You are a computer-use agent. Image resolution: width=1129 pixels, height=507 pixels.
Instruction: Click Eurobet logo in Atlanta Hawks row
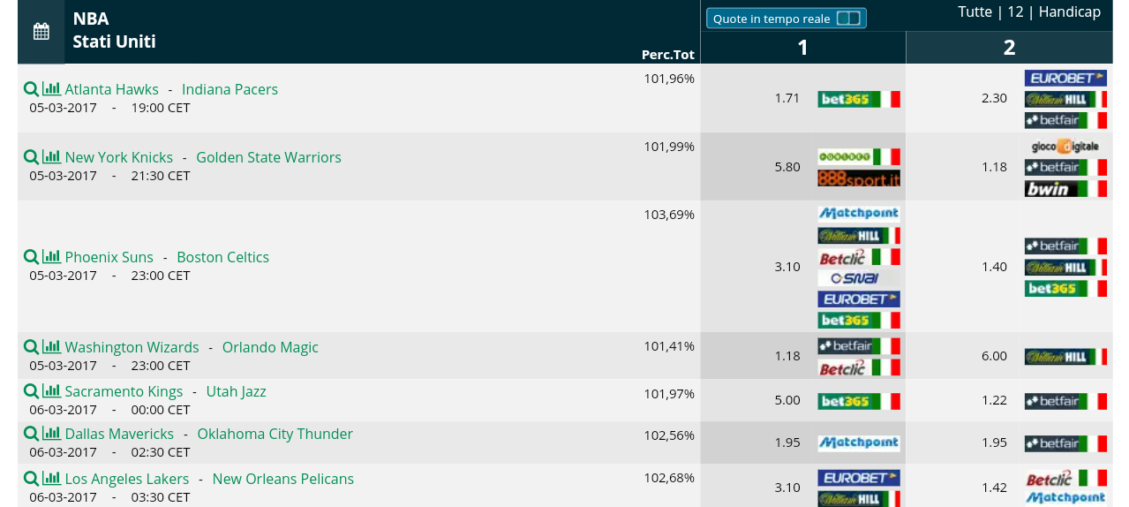(x=1065, y=78)
